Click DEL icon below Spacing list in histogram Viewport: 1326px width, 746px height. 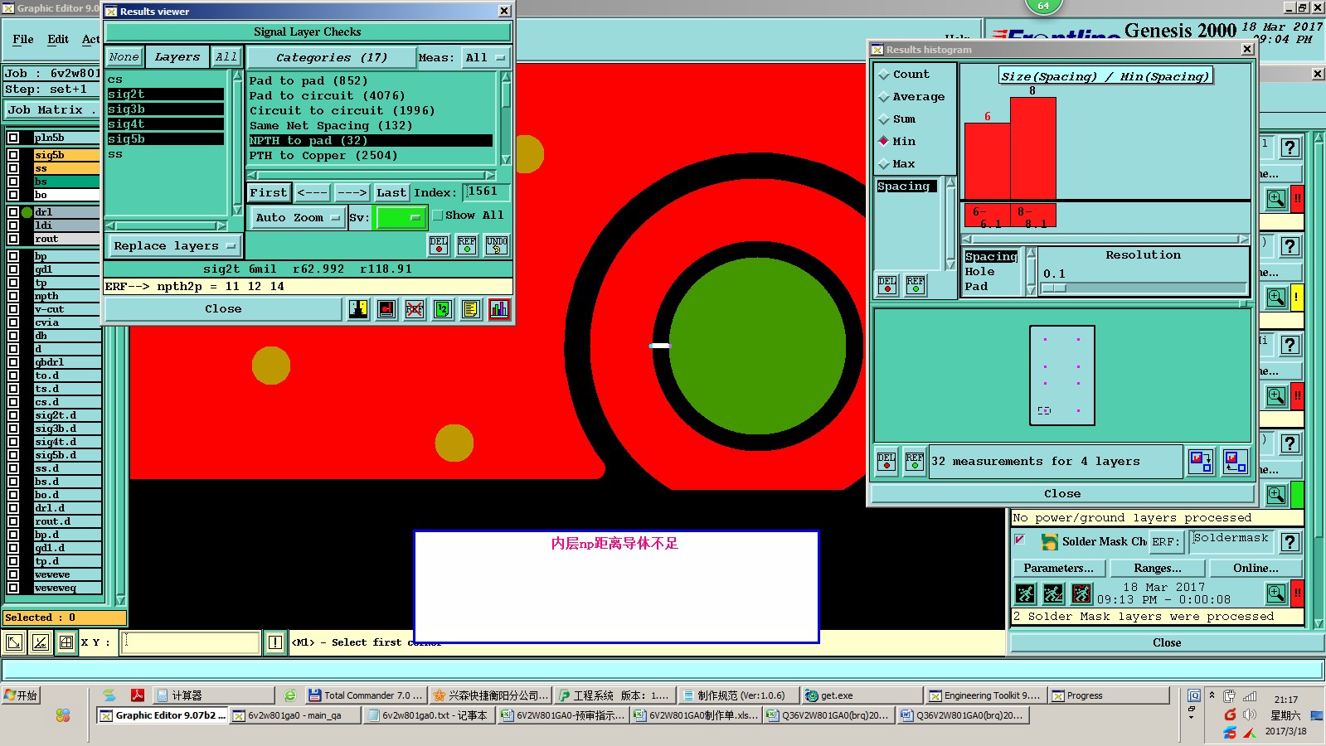pos(886,285)
